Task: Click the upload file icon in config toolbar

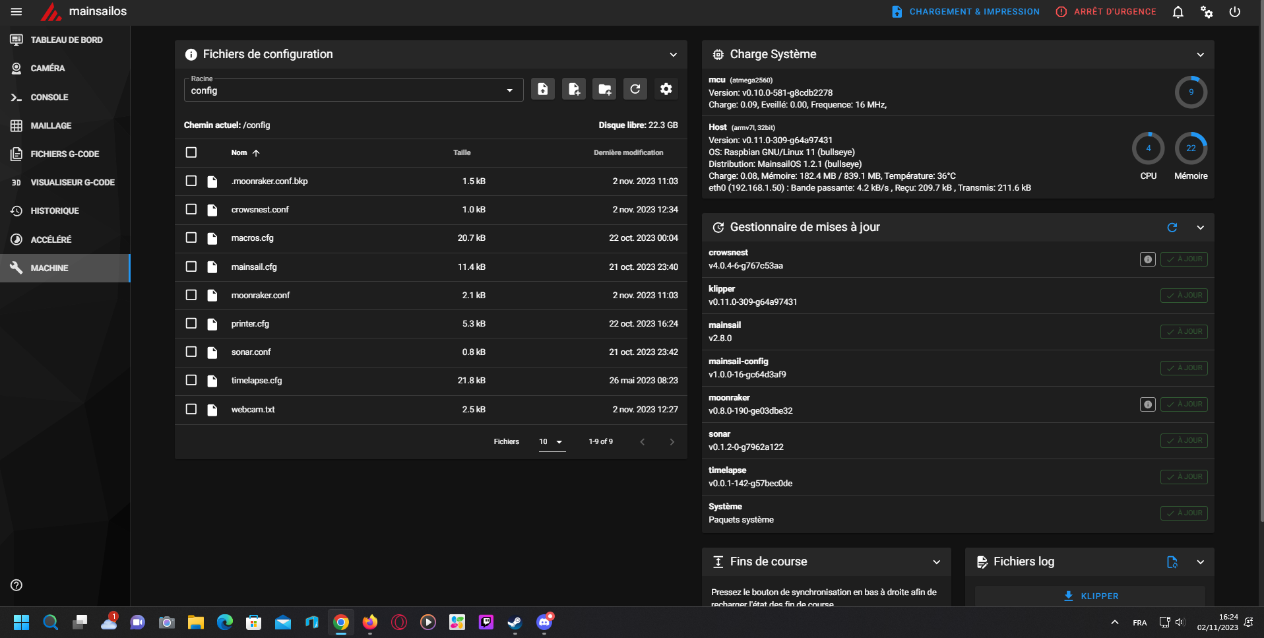Action: coord(543,89)
